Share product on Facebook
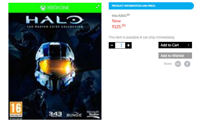 tap(187, 64)
